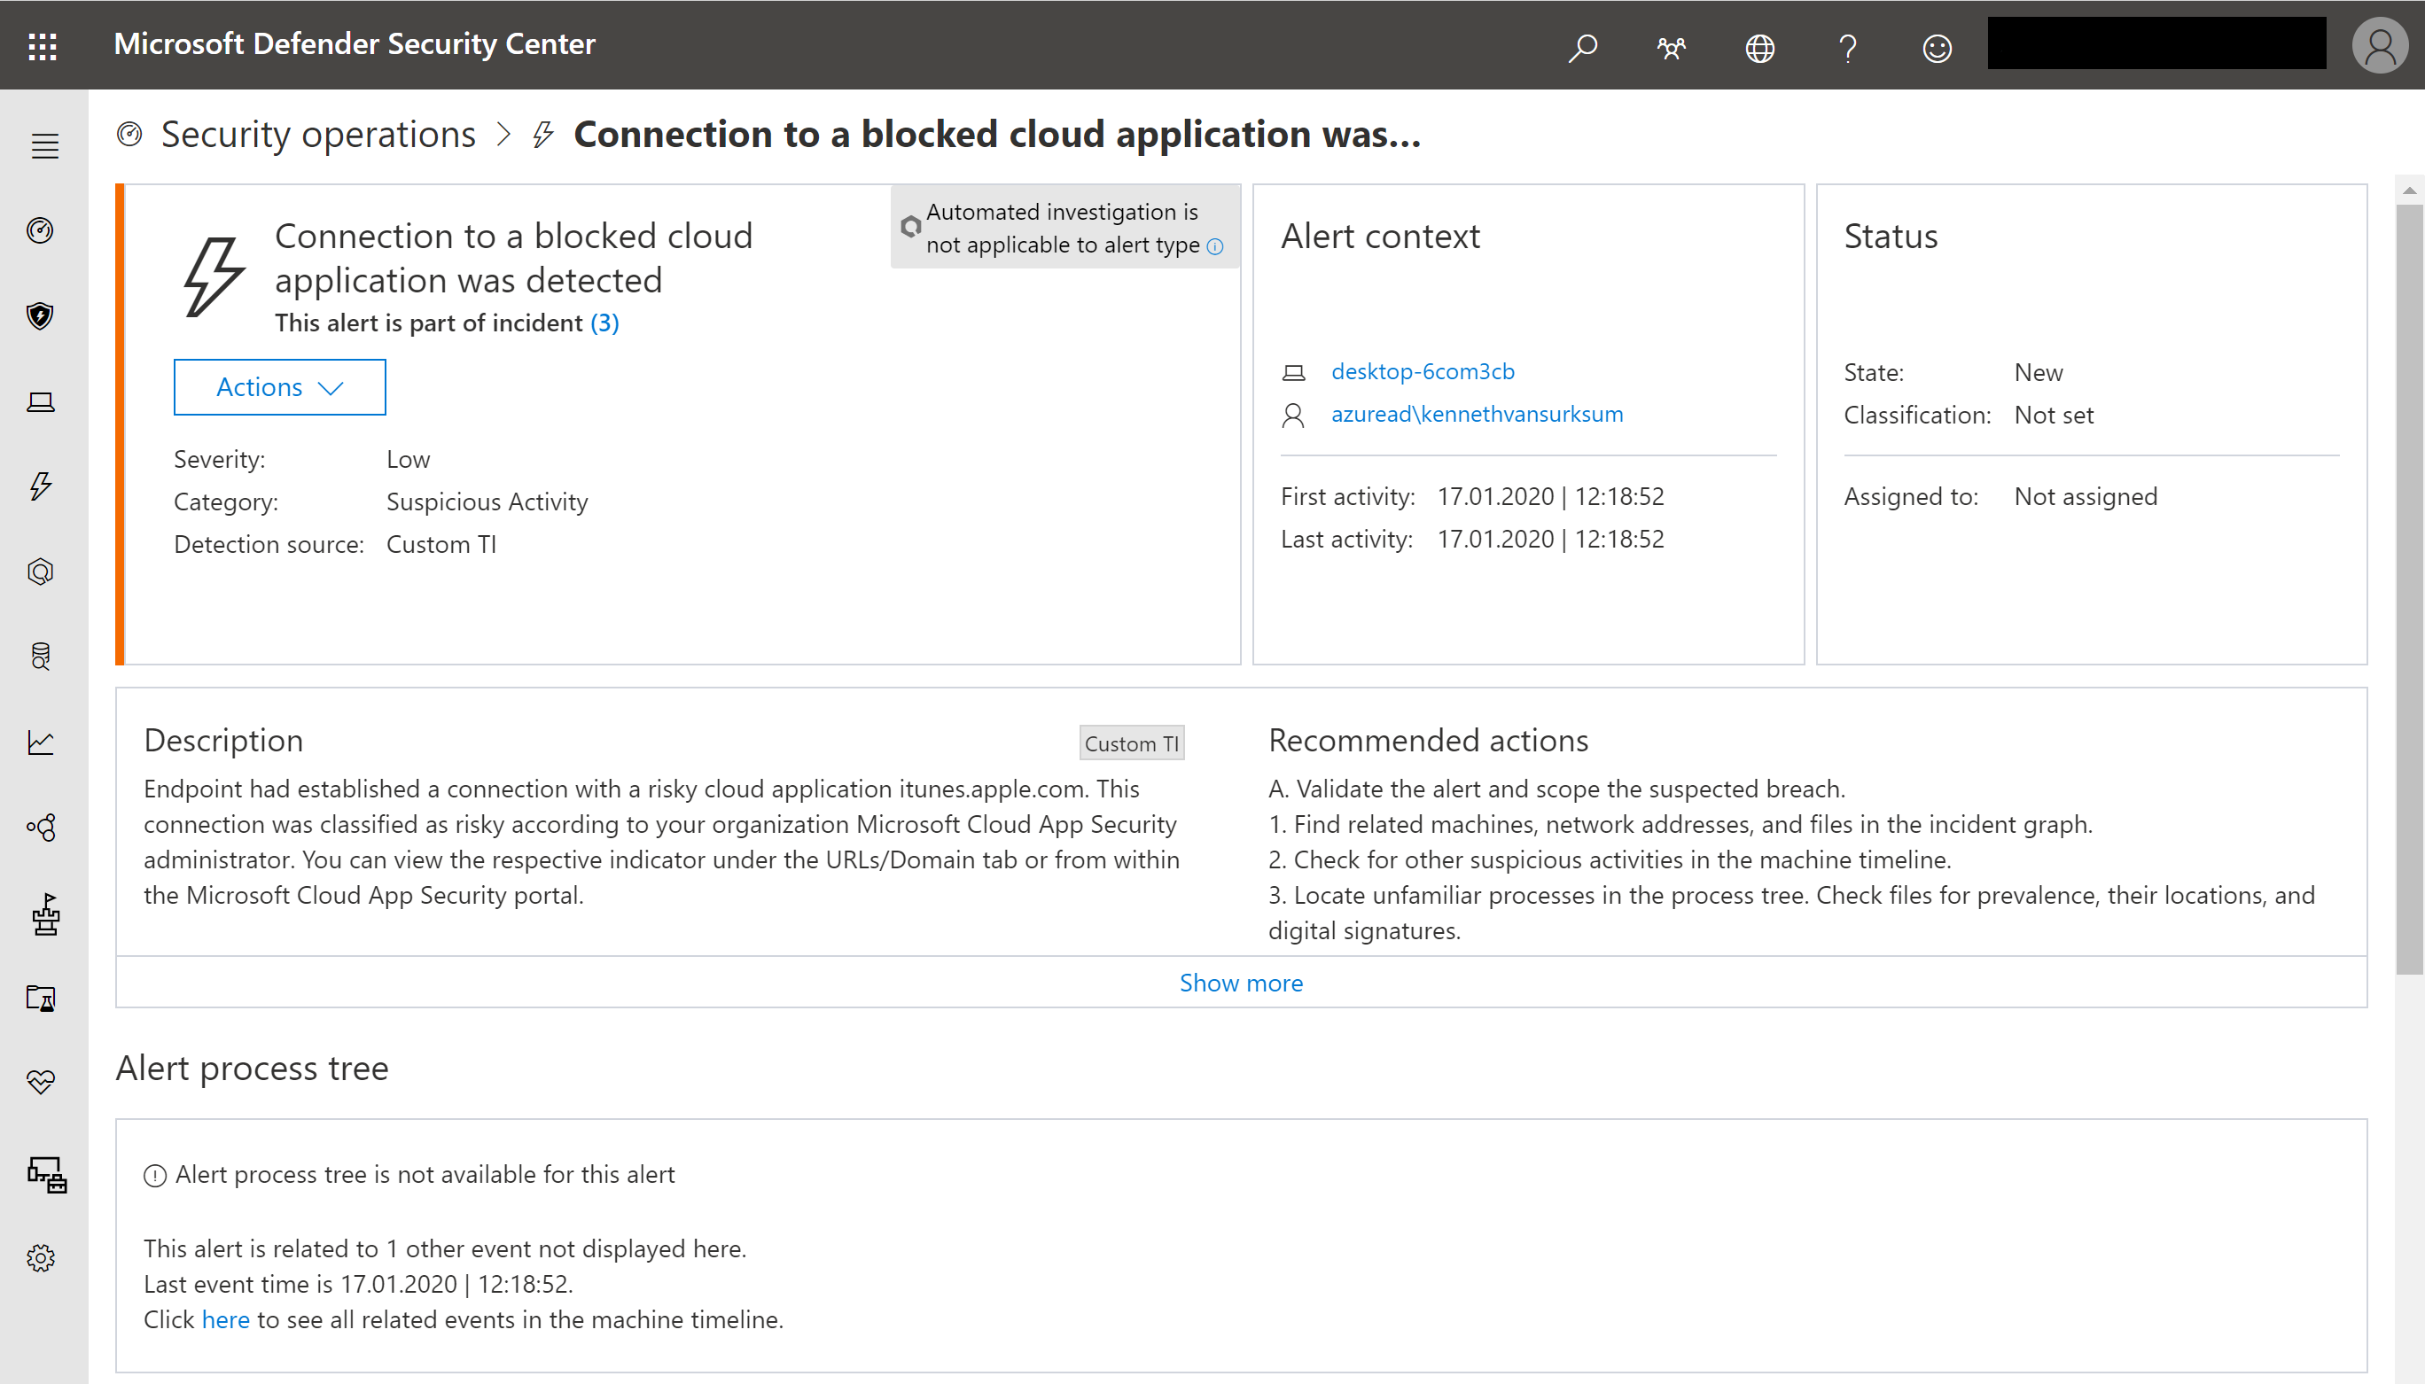Select the 'Not assigned' value
The width and height of the screenshot is (2425, 1384).
[x=2086, y=497]
